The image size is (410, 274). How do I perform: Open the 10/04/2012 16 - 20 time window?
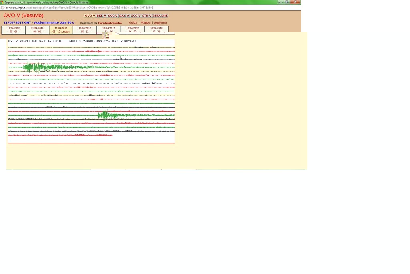pyautogui.click(x=132, y=29)
